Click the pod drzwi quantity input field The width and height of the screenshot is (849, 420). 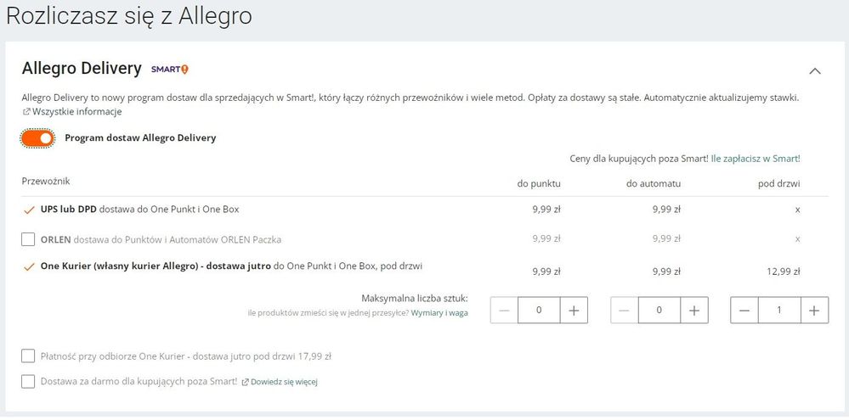coord(779,311)
